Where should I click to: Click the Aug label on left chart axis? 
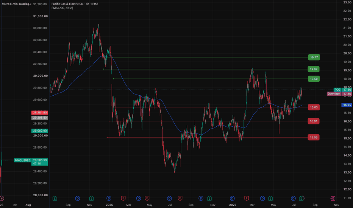28,205
